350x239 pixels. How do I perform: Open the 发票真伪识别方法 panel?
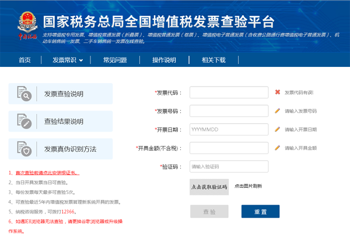61,149
